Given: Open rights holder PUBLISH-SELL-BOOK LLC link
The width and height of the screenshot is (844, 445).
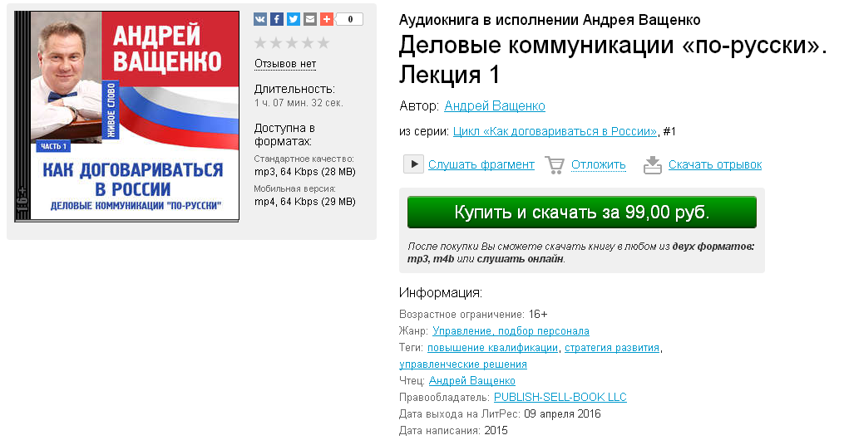Looking at the screenshot, I should 560,397.
